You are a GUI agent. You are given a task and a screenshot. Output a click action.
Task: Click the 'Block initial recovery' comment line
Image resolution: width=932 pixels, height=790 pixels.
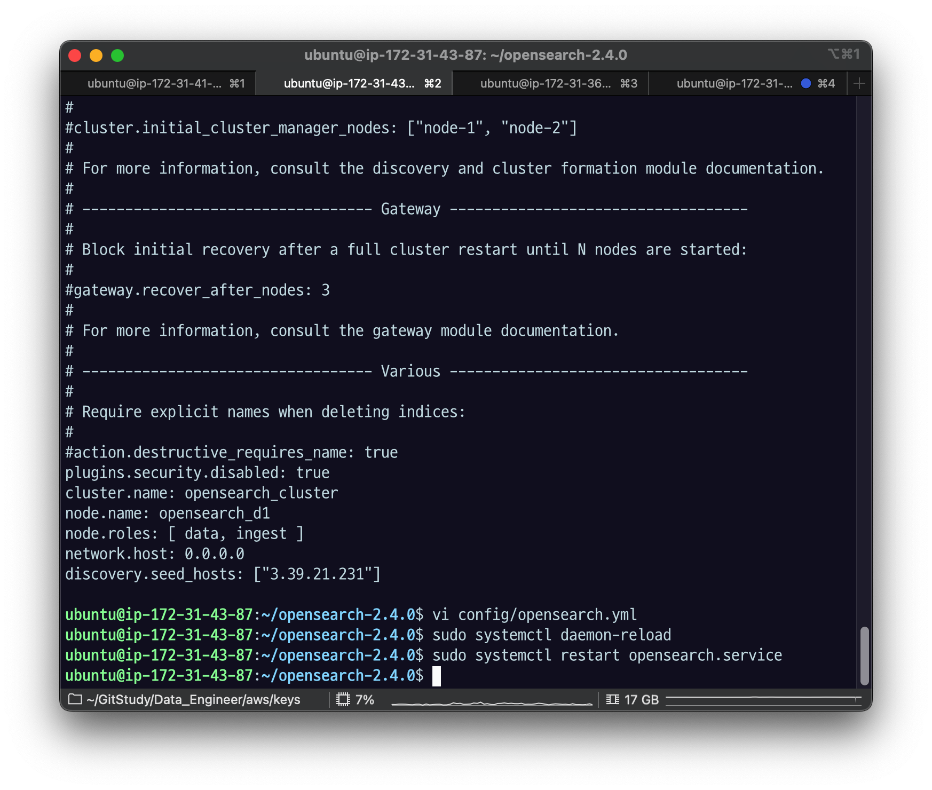406,249
